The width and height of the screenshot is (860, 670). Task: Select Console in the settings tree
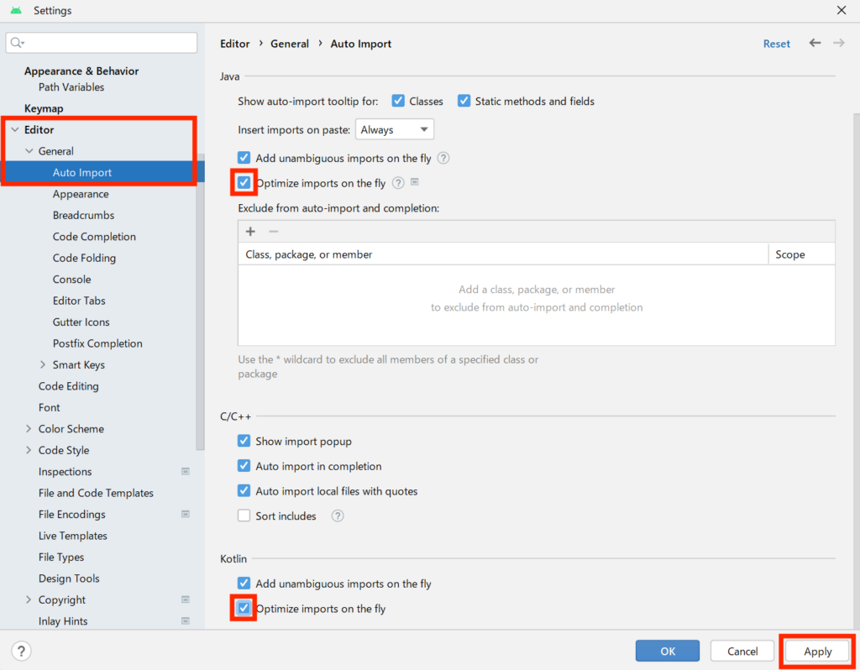72,279
